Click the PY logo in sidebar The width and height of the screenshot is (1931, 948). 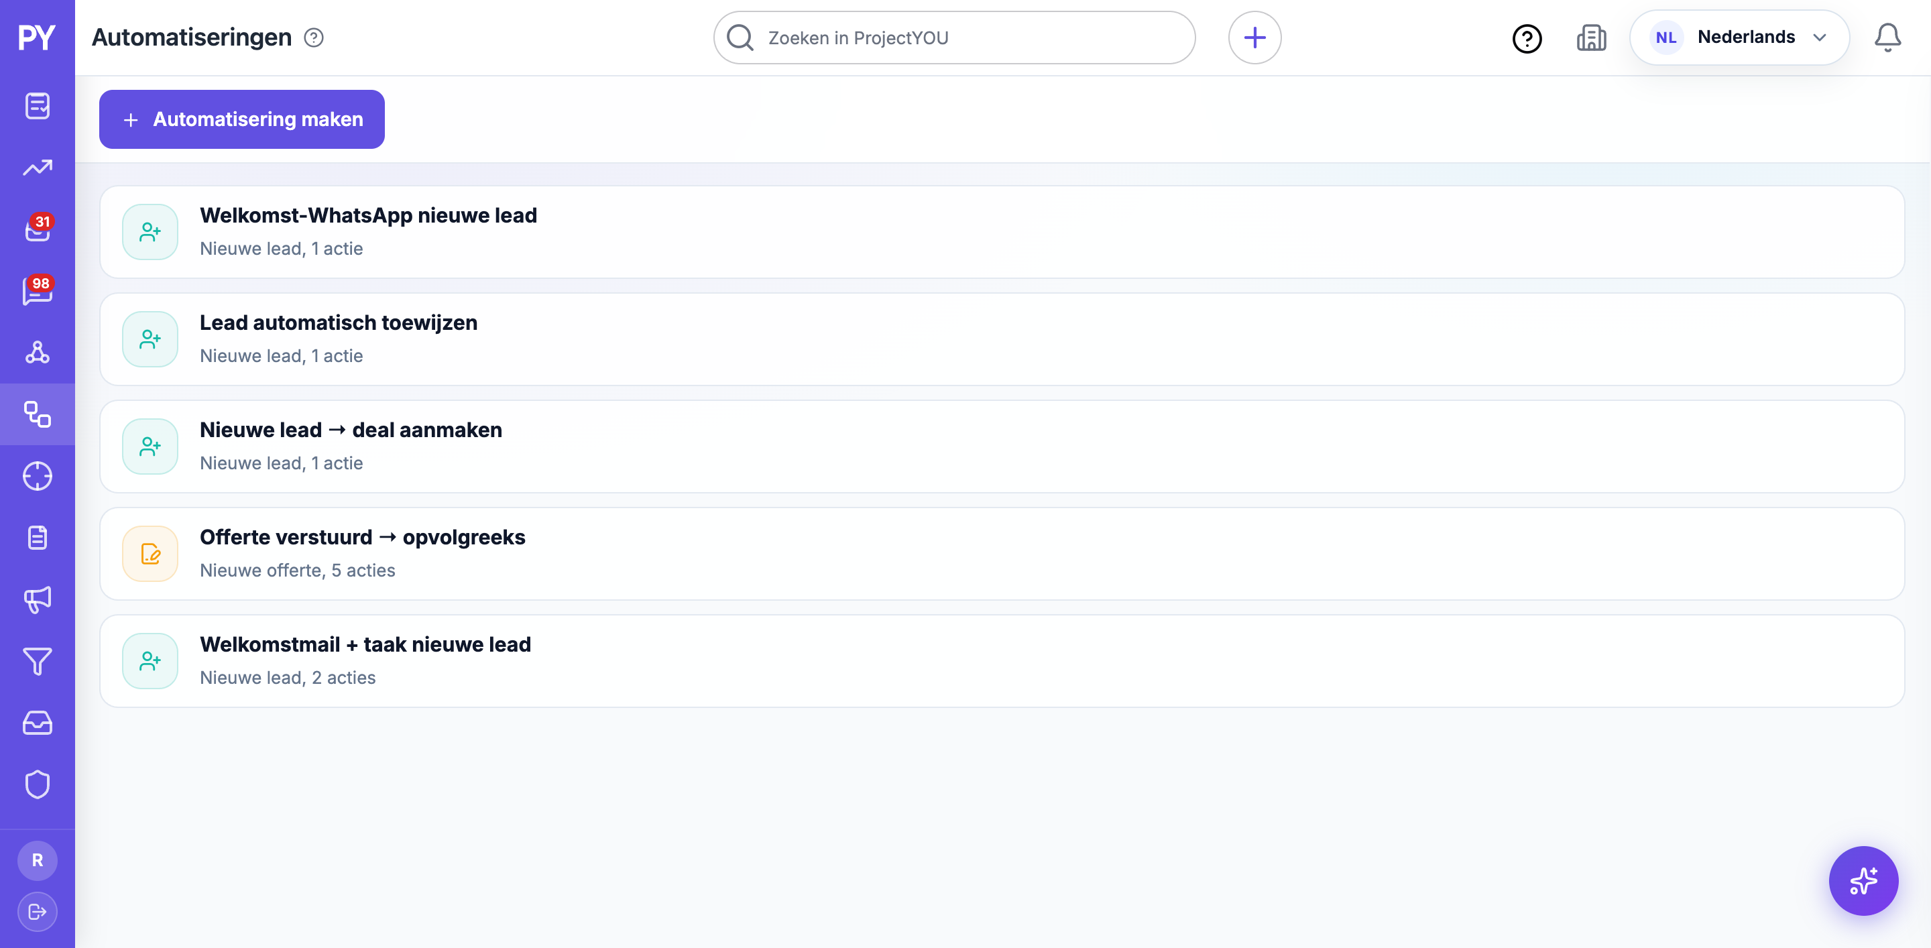pyautogui.click(x=37, y=38)
